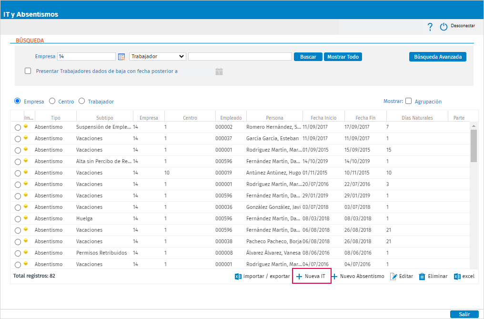
Task: Enable Presentar Trabajadores dados de baja checkbox
Action: click(x=28, y=71)
